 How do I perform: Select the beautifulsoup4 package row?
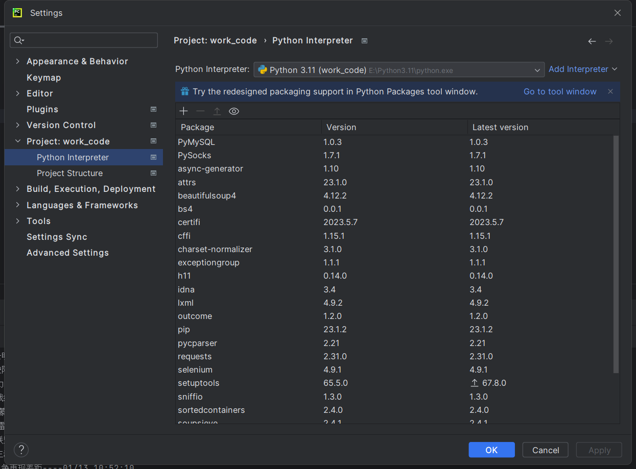394,195
